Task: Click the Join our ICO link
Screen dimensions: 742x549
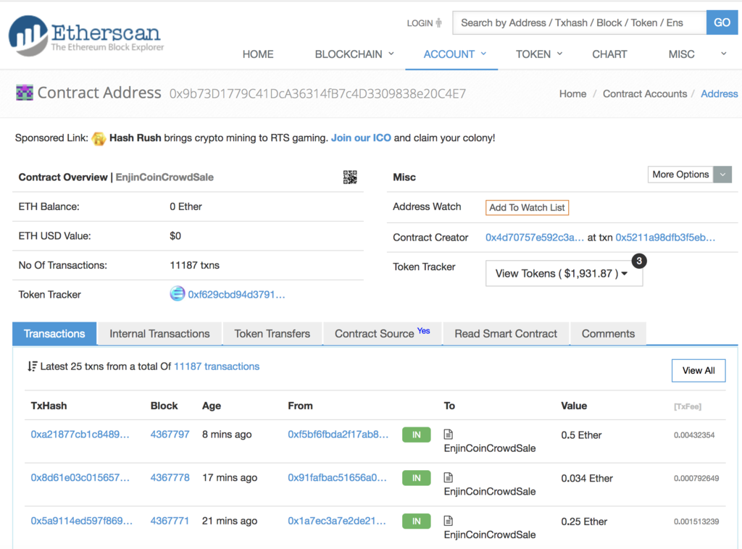Action: click(361, 138)
